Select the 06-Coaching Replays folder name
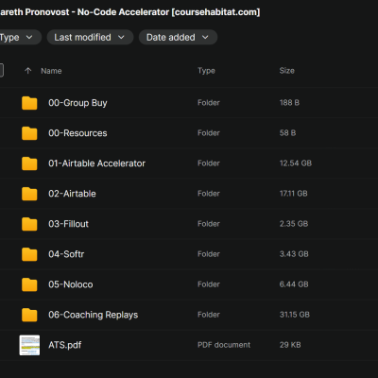Viewport: 378px width, 378px height. (x=94, y=315)
